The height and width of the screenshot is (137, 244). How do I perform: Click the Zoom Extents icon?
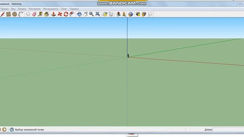pos(98,14)
